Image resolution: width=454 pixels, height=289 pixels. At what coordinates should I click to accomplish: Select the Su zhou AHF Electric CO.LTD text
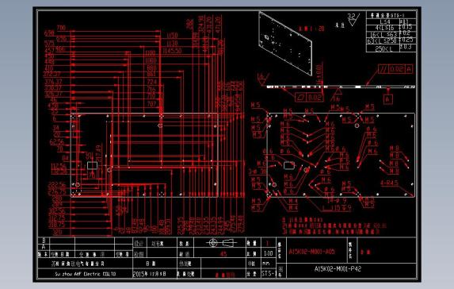pyautogui.click(x=86, y=274)
